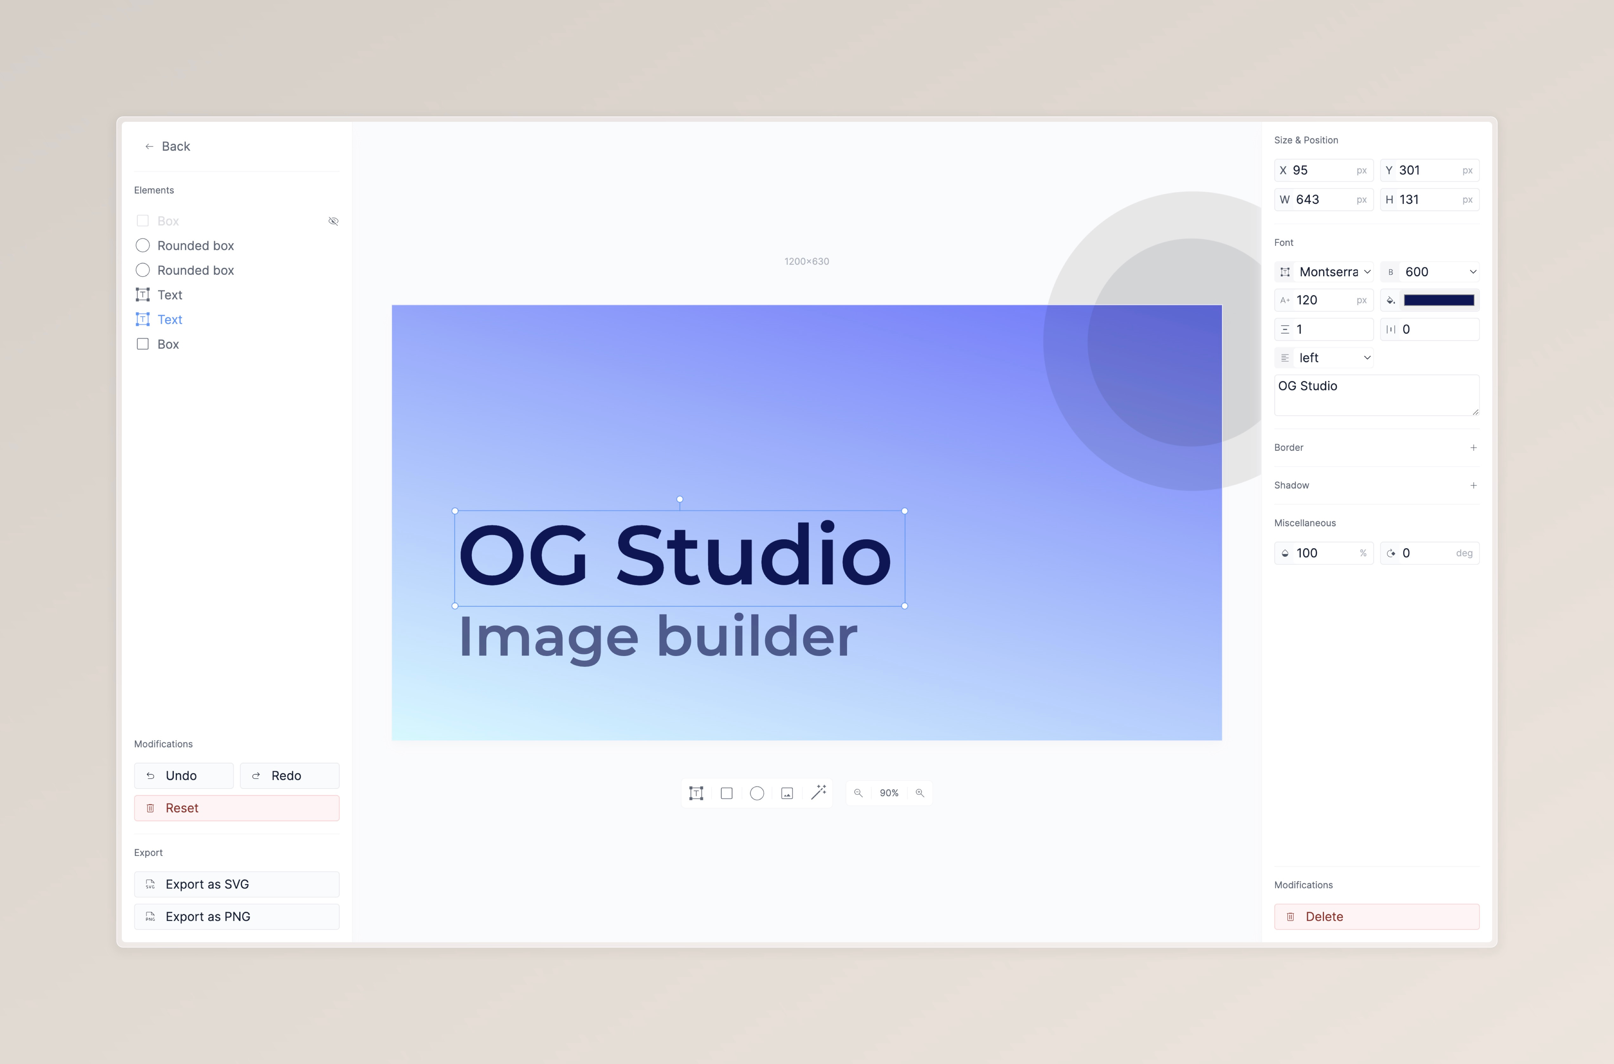Go Back to previous page
1614x1064 pixels.
coord(167,147)
